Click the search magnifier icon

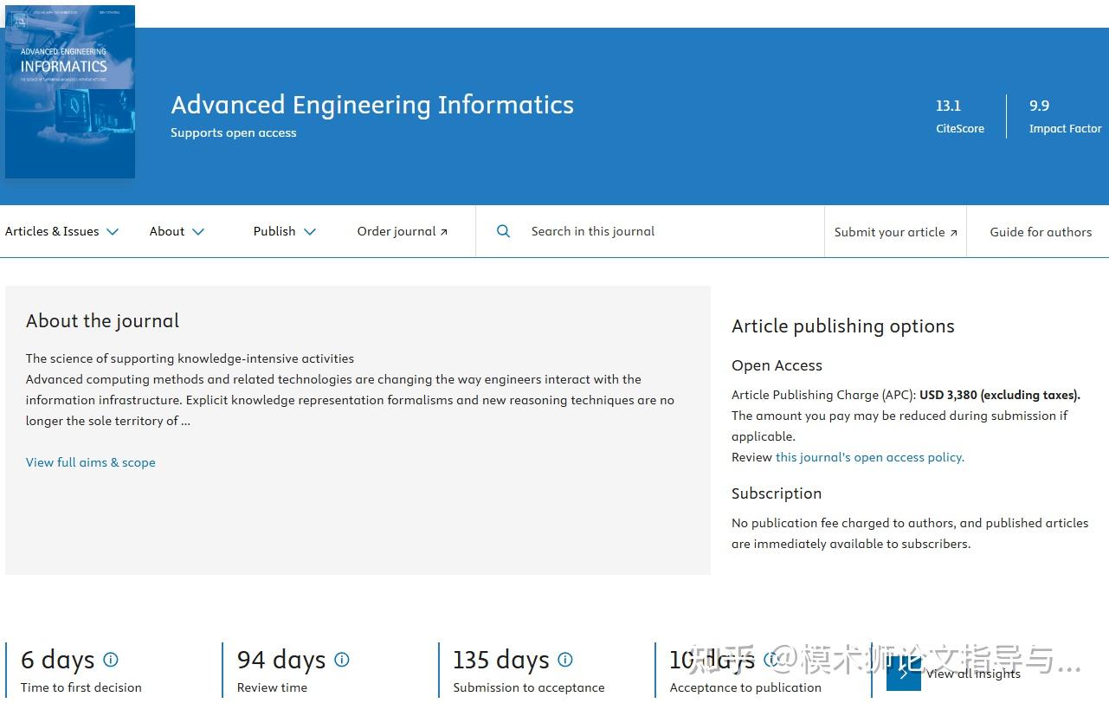[x=503, y=231]
